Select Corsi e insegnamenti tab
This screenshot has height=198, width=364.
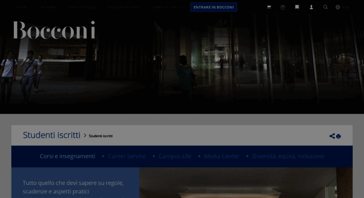(x=67, y=156)
